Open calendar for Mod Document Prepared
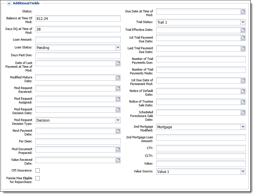 [118, 149]
